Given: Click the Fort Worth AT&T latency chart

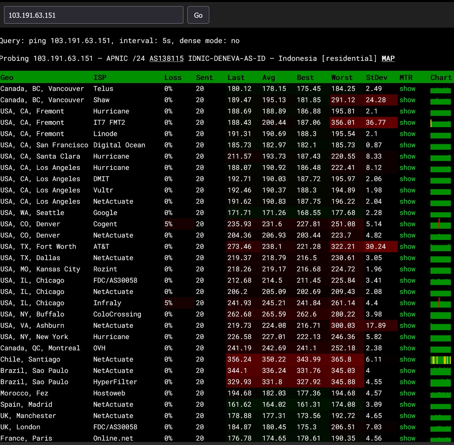Looking at the screenshot, I should click(441, 247).
